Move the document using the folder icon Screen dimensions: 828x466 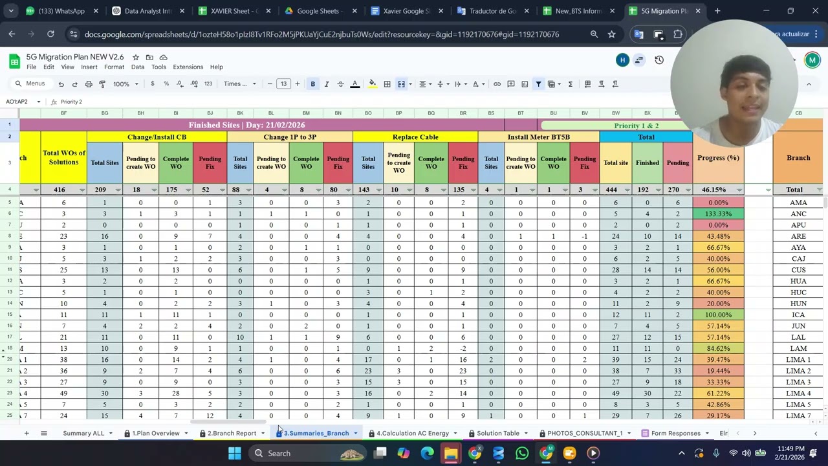[149, 58]
